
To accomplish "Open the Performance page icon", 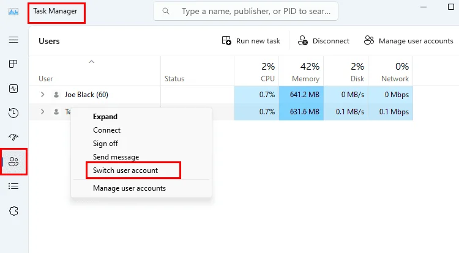I will click(x=13, y=89).
